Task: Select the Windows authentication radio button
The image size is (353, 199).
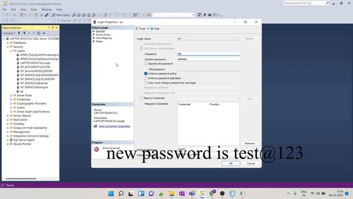Action: pos(141,44)
